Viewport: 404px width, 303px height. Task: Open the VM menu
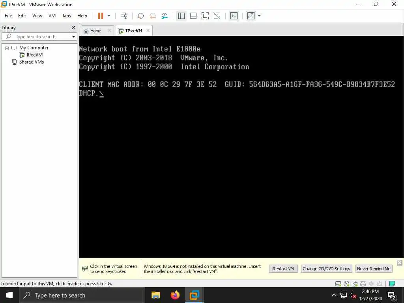point(52,16)
